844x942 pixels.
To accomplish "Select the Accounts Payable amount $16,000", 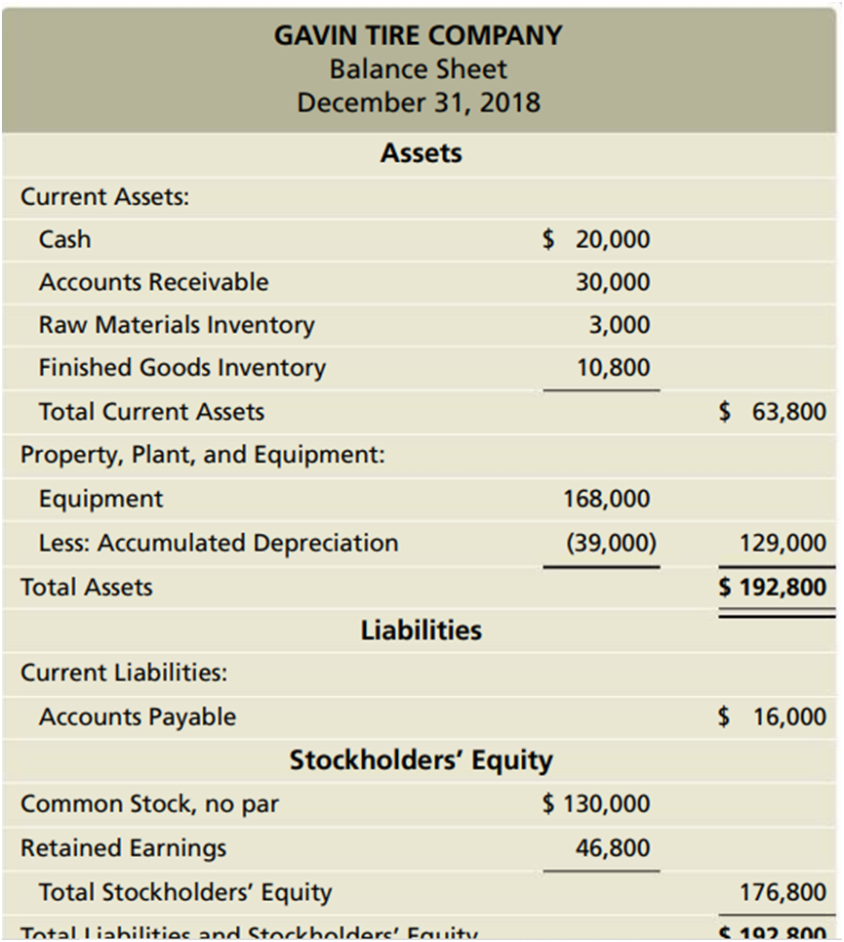I will click(x=772, y=717).
